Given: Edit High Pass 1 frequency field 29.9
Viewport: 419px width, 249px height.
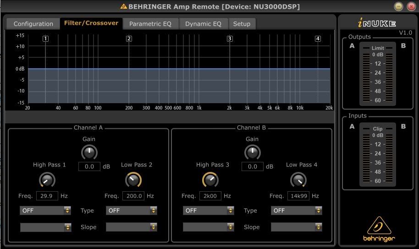Looking at the screenshot, I should tap(47, 196).
